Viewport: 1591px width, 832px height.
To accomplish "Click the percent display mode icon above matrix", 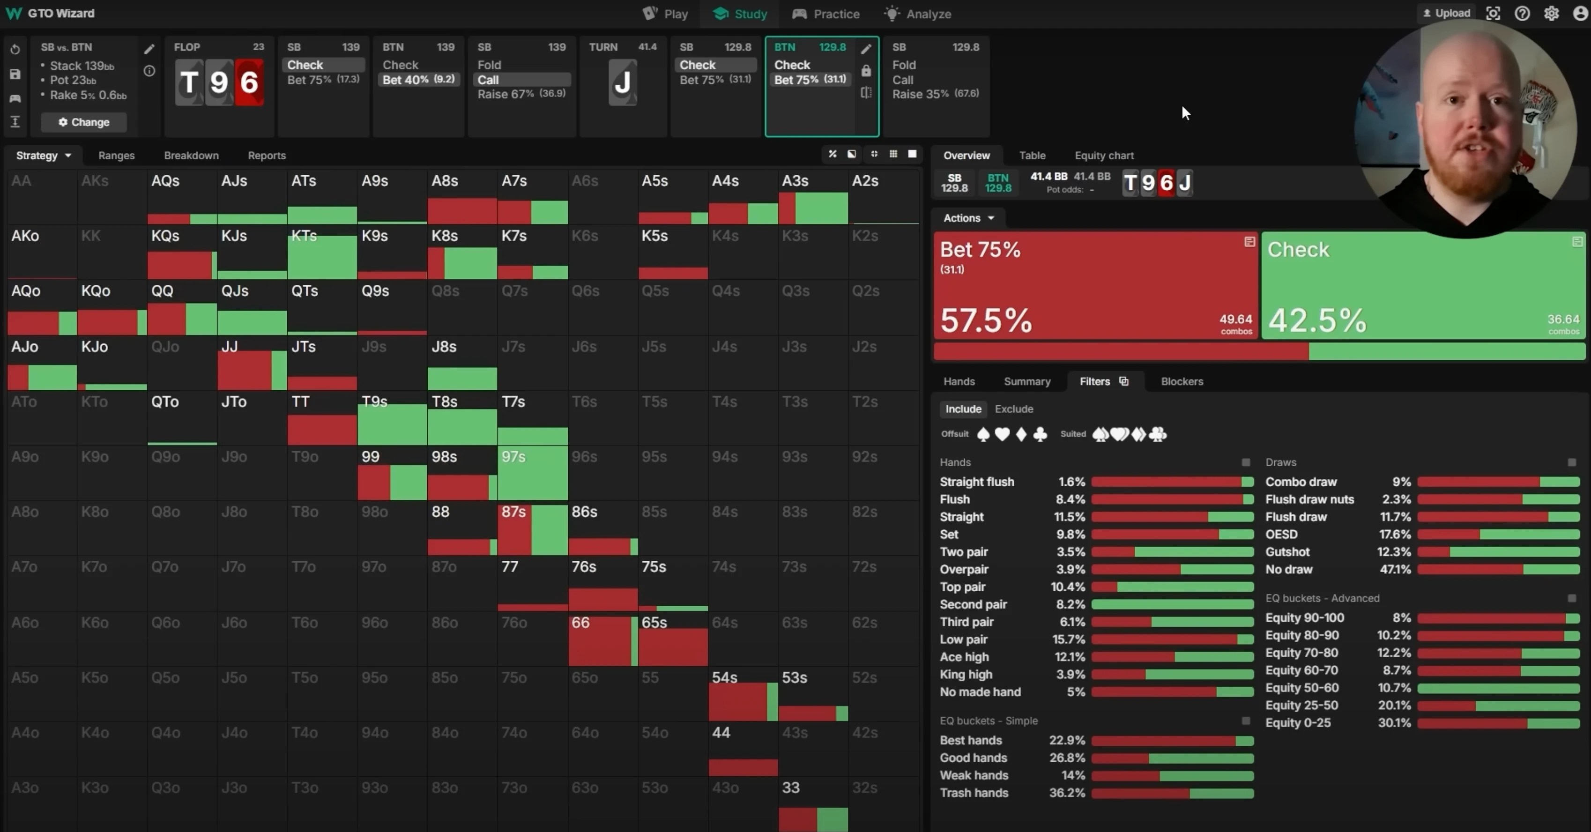I will (x=833, y=154).
